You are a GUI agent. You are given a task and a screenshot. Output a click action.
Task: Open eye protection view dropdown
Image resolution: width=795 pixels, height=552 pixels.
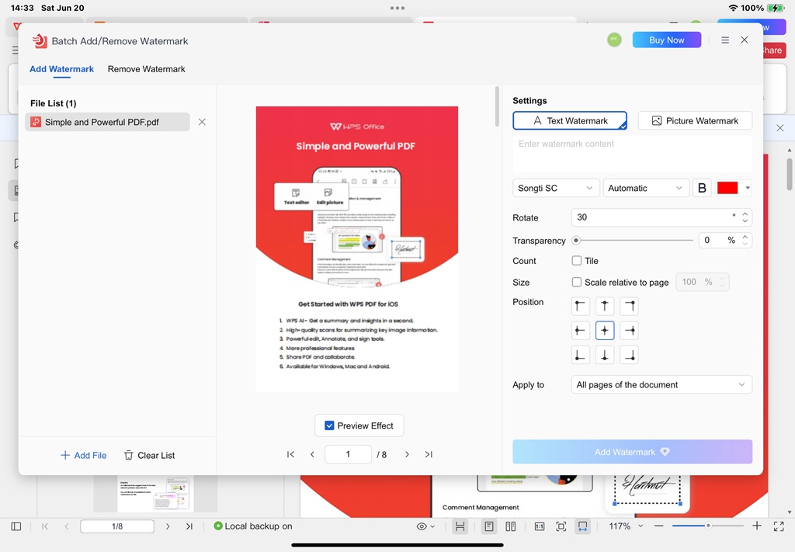(x=425, y=526)
